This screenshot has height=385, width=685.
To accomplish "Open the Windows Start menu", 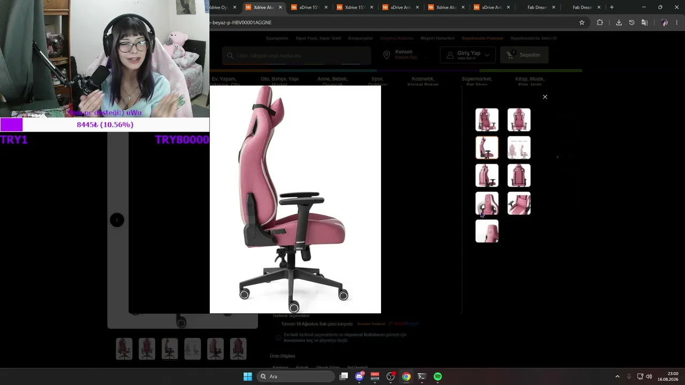I will pos(248,376).
